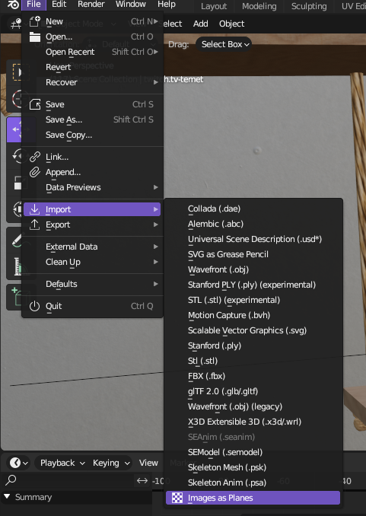The image size is (366, 516).
Task: Import STL (.stl) (experimental)
Action: (x=253, y=300)
